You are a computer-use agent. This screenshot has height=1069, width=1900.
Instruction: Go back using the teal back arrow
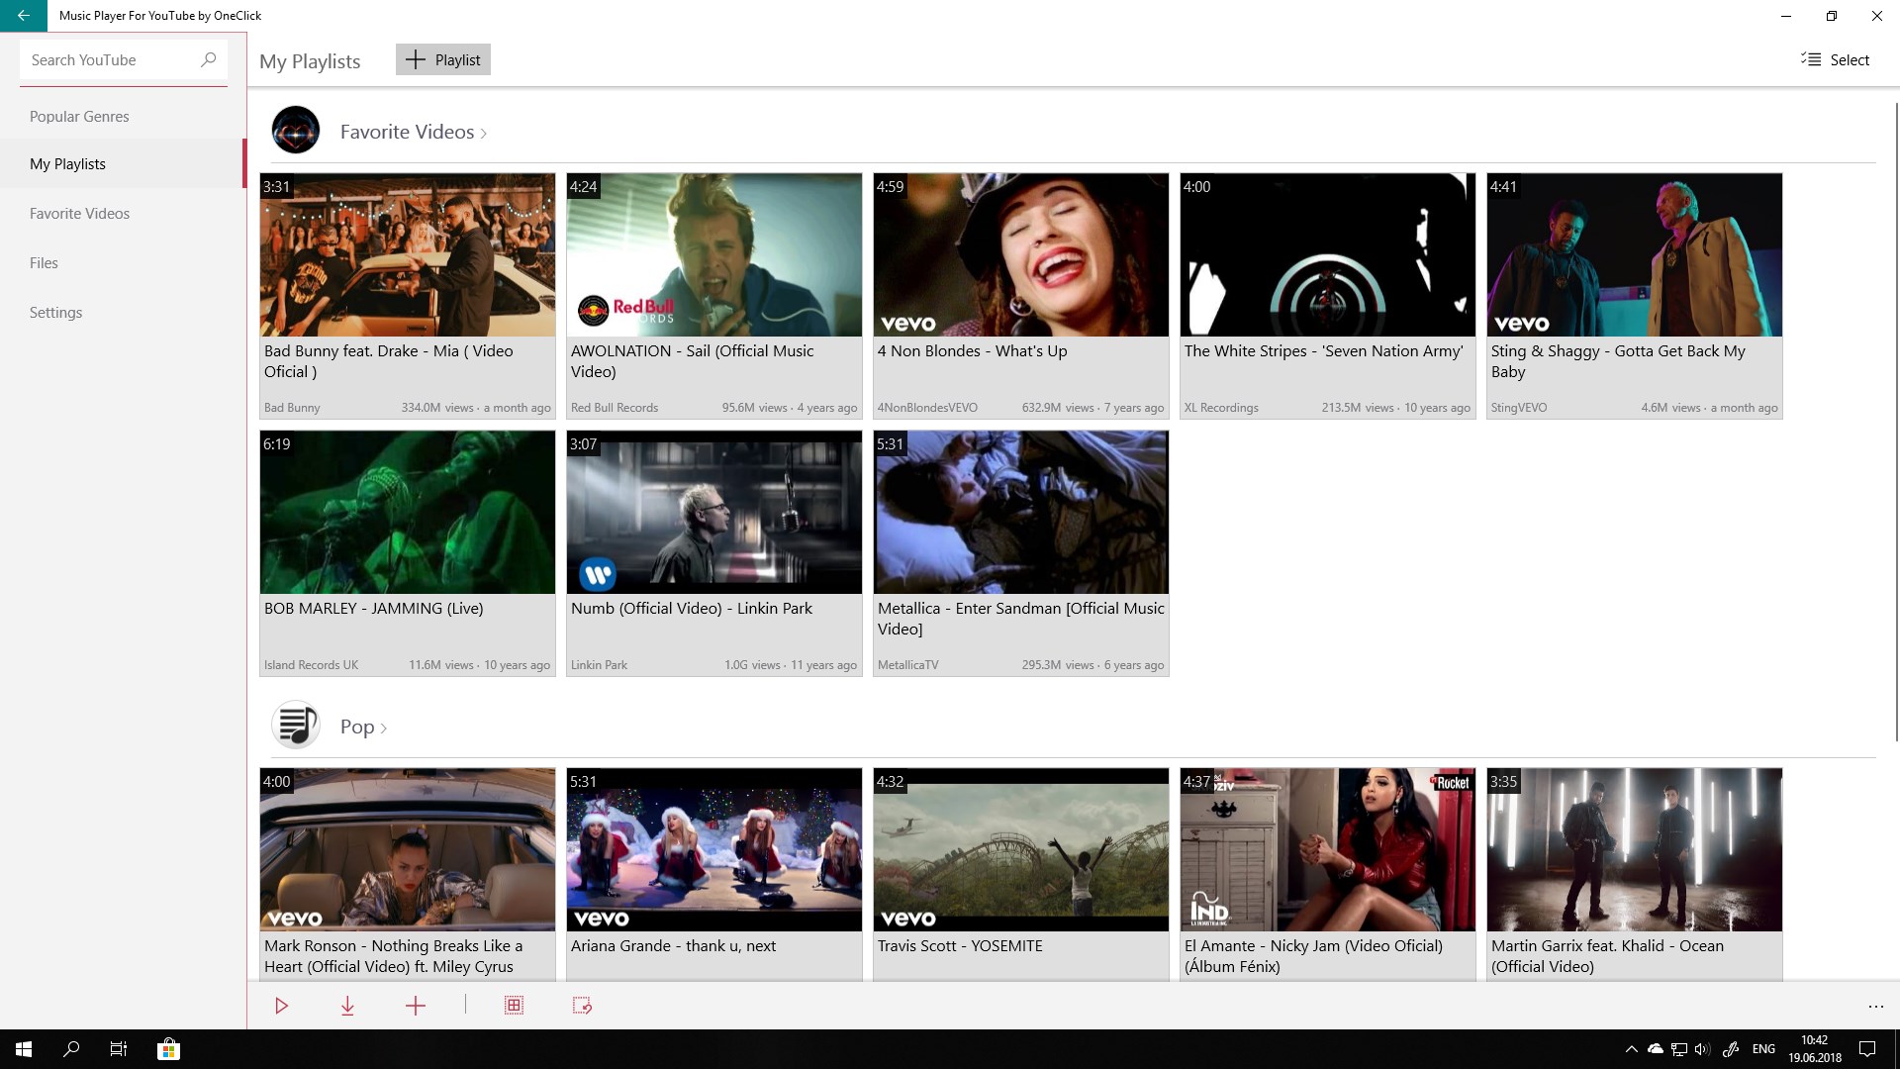coord(24,16)
